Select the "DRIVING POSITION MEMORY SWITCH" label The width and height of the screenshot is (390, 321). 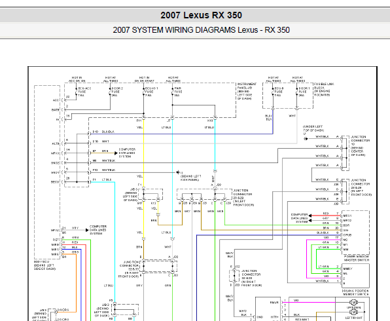[355, 292]
